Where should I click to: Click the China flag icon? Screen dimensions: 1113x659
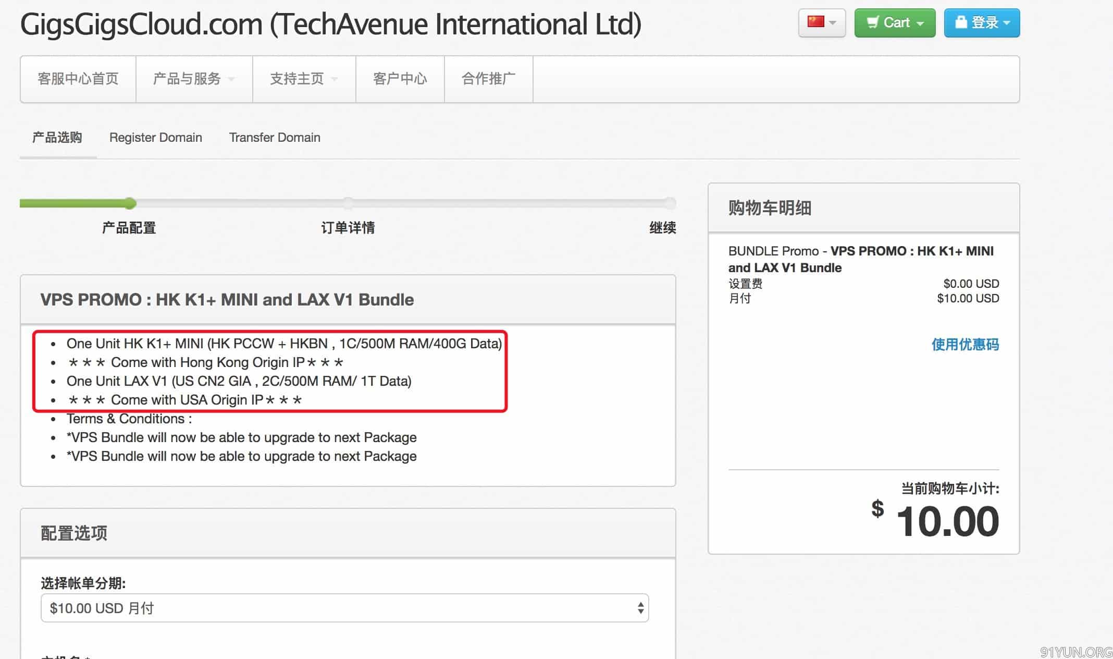pos(815,22)
